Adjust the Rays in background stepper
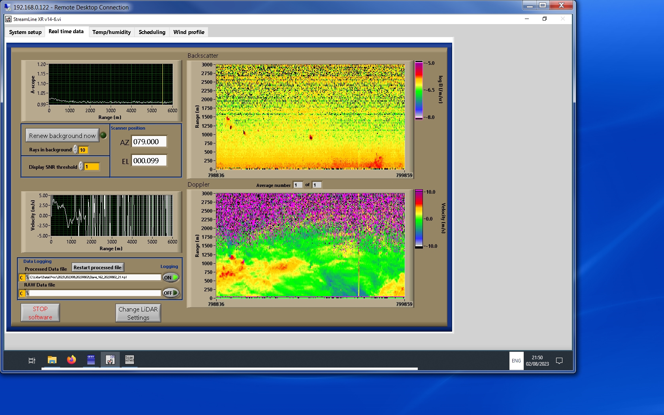Viewport: 664px width, 415px height. (75, 150)
